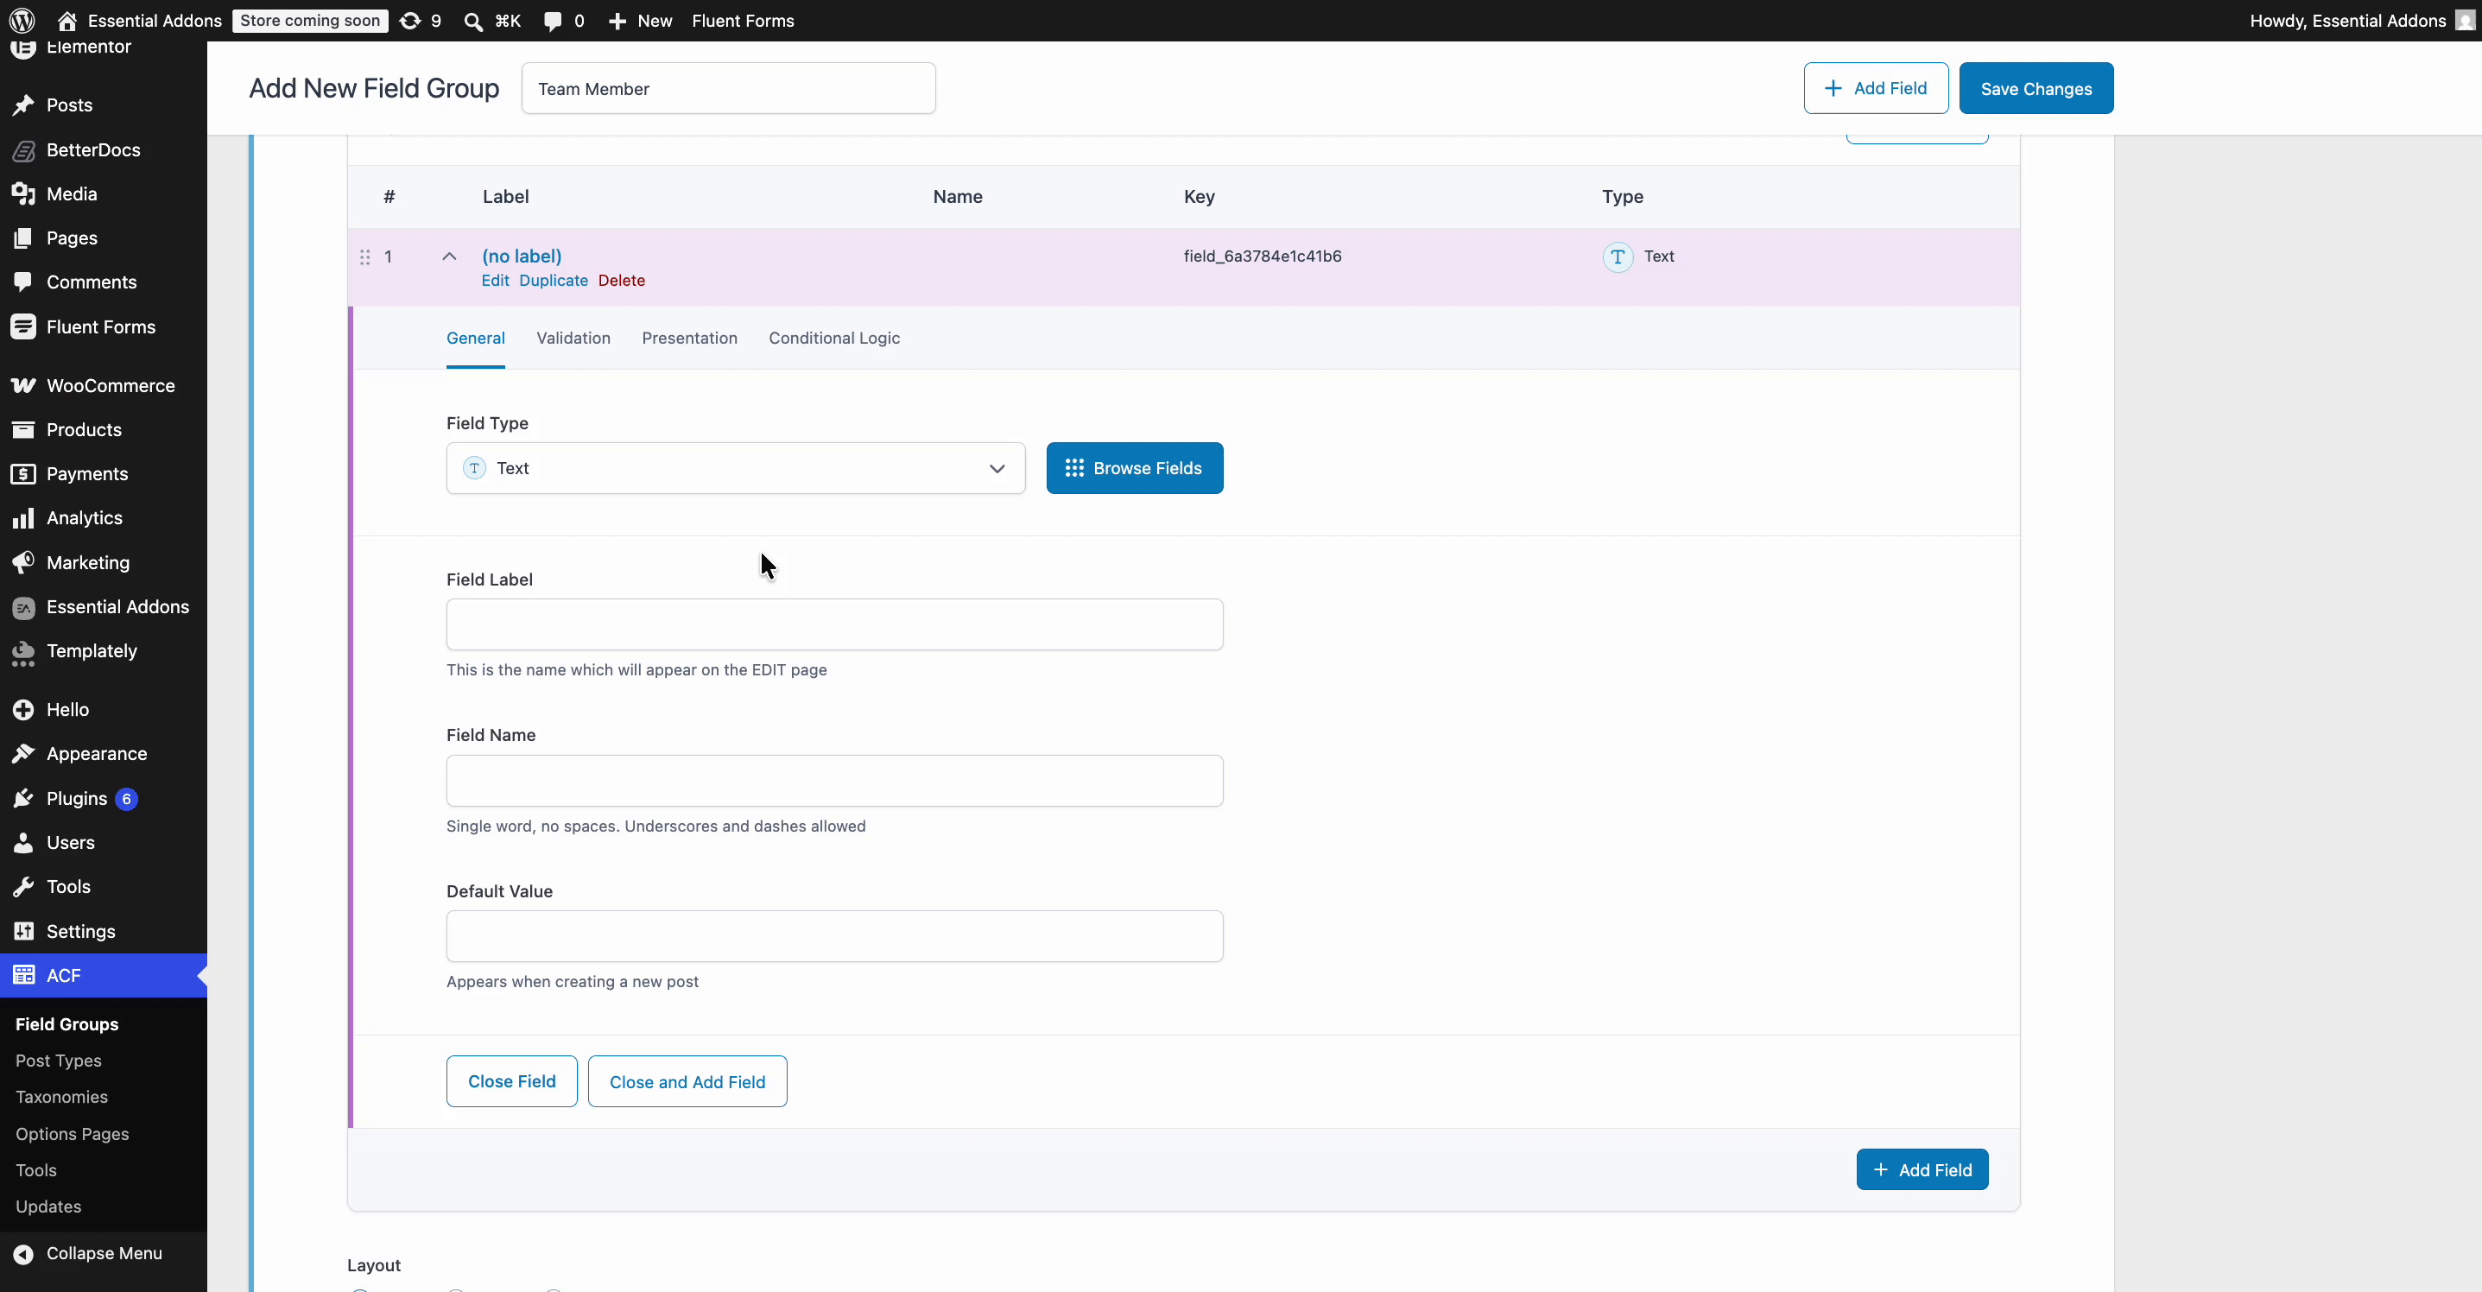Screen dimensions: 2482x1292
Task: Click Close and Add Field button
Action: 687,1081
